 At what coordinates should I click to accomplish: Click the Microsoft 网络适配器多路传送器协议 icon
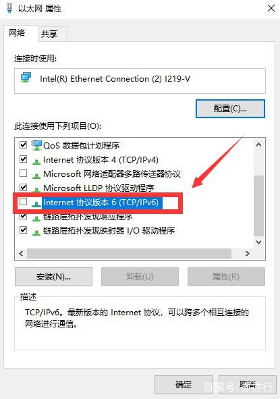pyautogui.click(x=36, y=176)
